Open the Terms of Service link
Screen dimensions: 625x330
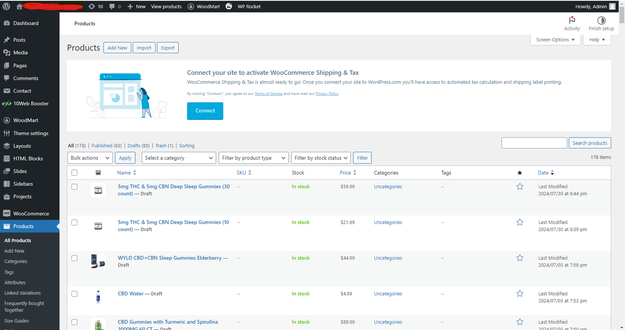click(268, 94)
